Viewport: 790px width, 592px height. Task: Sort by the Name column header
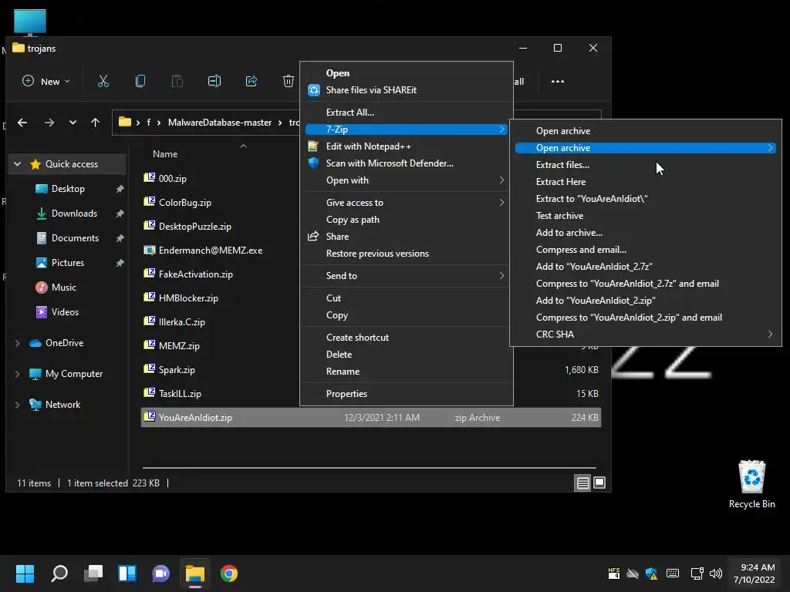[165, 154]
